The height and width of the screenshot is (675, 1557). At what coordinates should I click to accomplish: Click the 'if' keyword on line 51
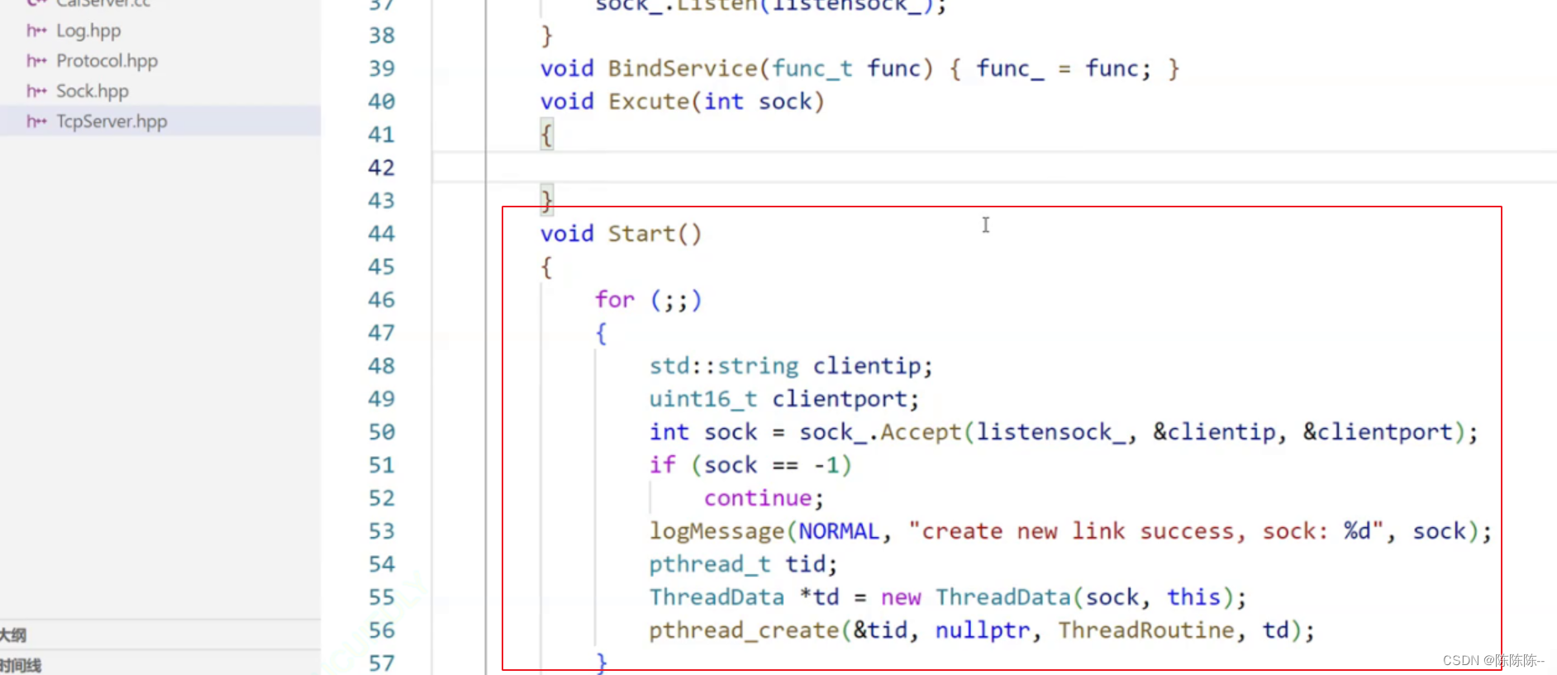(663, 465)
